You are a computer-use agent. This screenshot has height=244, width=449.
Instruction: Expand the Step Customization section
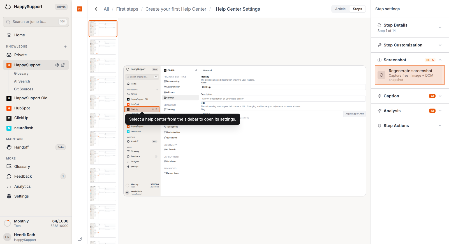coord(440,45)
